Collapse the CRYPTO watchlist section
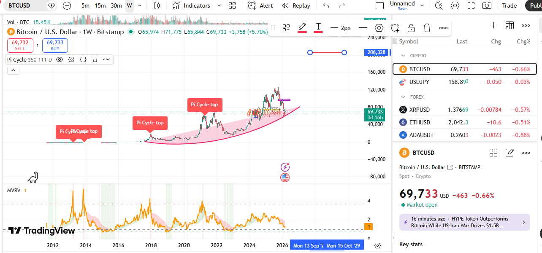The width and height of the screenshot is (542, 253). (403, 56)
